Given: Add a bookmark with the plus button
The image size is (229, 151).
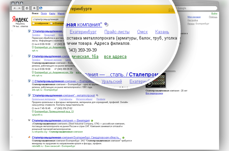Looking at the screenshot, I should click(34, 8).
